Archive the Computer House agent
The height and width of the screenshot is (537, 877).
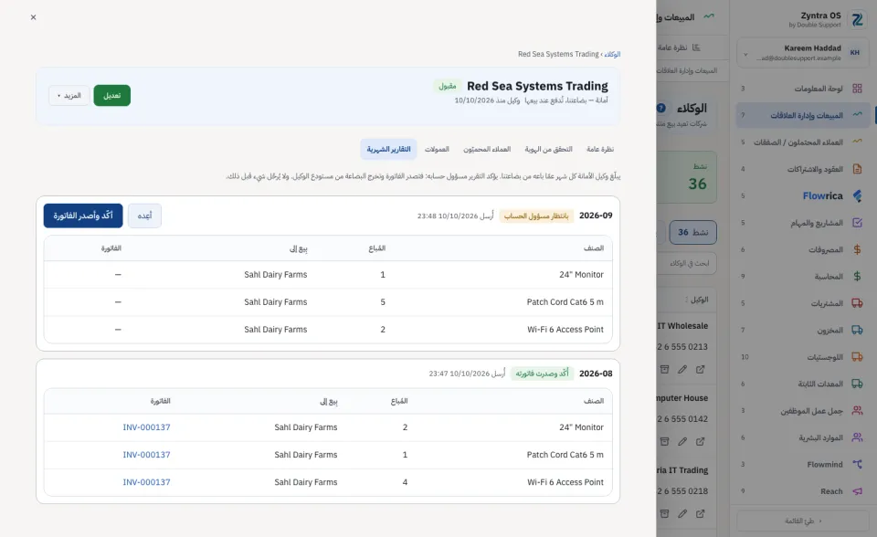pos(664,441)
